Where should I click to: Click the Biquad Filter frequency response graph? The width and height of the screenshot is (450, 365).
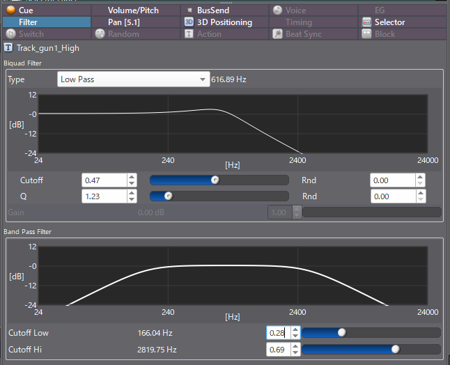tap(233, 124)
